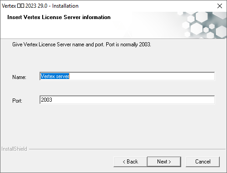Click the window title 'Vertex 2023 29.0 - Installation'
Image resolution: width=227 pixels, height=173 pixels.
click(x=40, y=6)
